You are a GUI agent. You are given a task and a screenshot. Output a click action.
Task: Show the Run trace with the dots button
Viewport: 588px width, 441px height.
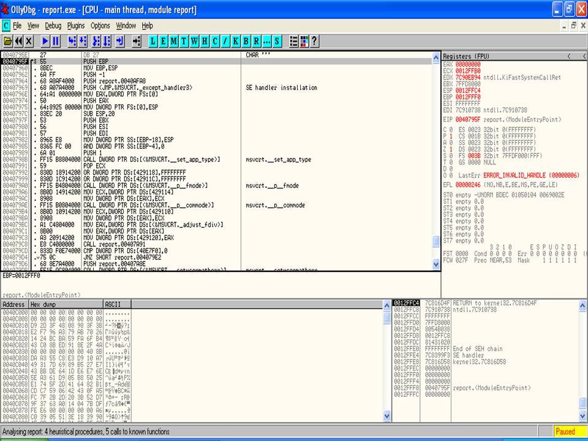[x=266, y=41]
